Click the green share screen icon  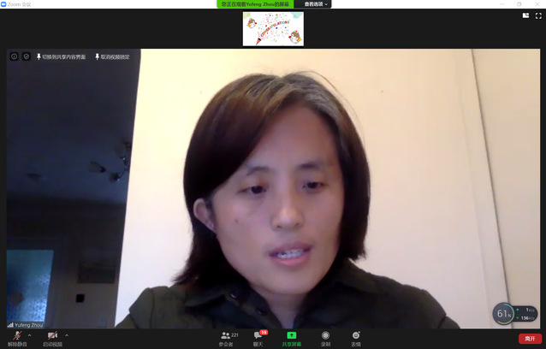(x=291, y=335)
